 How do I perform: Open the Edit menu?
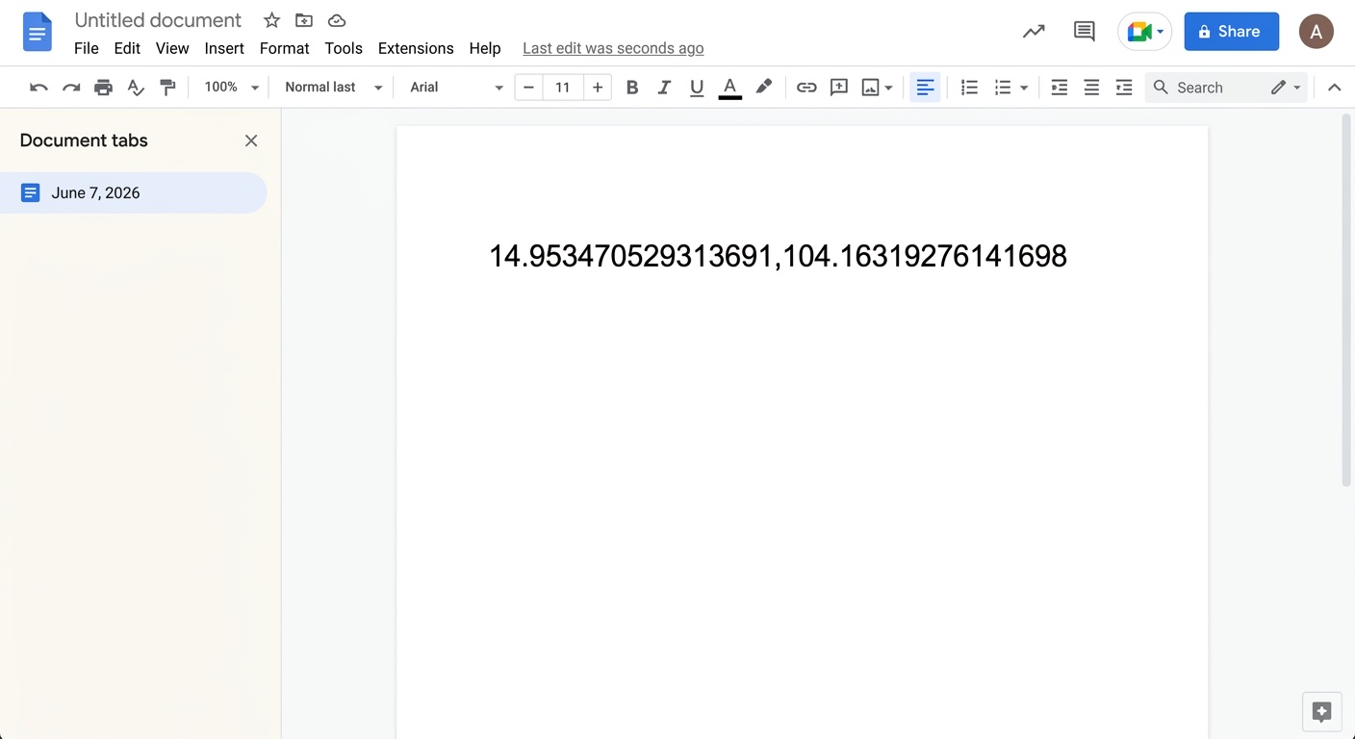click(127, 48)
